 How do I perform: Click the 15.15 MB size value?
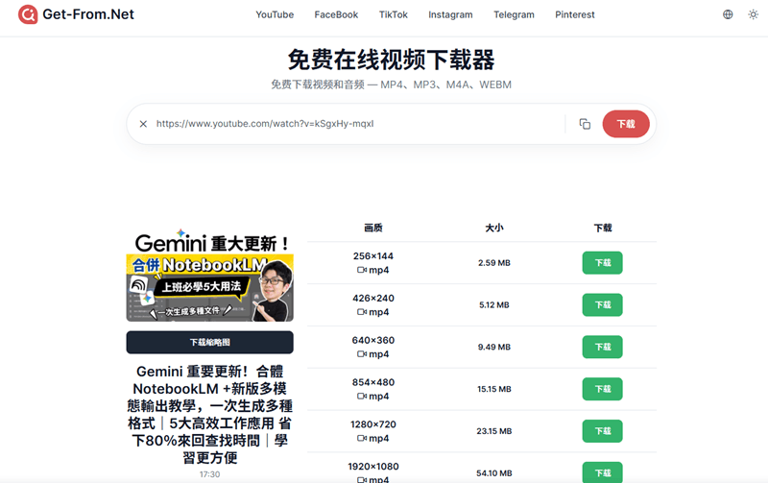pos(494,390)
